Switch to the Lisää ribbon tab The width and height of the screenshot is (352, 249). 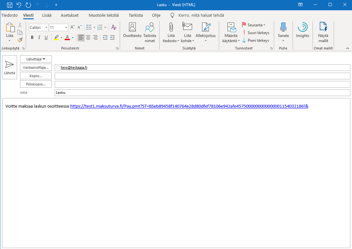[47, 15]
